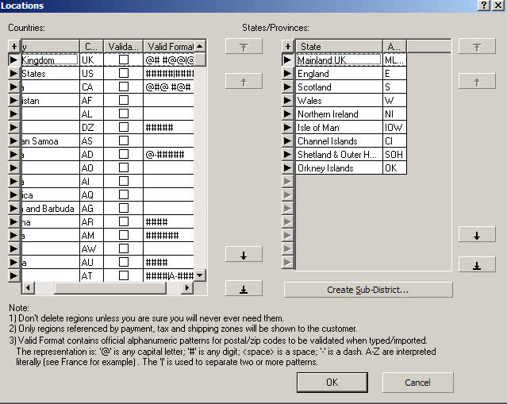This screenshot has height=404, width=507.
Task: Confirm the dialog with OK
Action: tap(331, 382)
